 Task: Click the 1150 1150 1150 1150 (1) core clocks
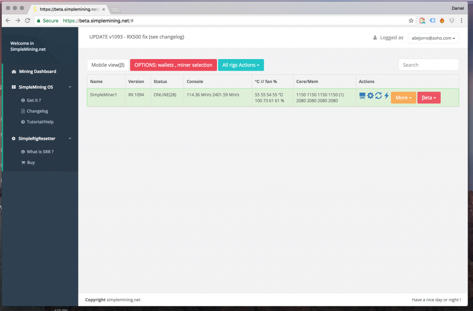[320, 95]
